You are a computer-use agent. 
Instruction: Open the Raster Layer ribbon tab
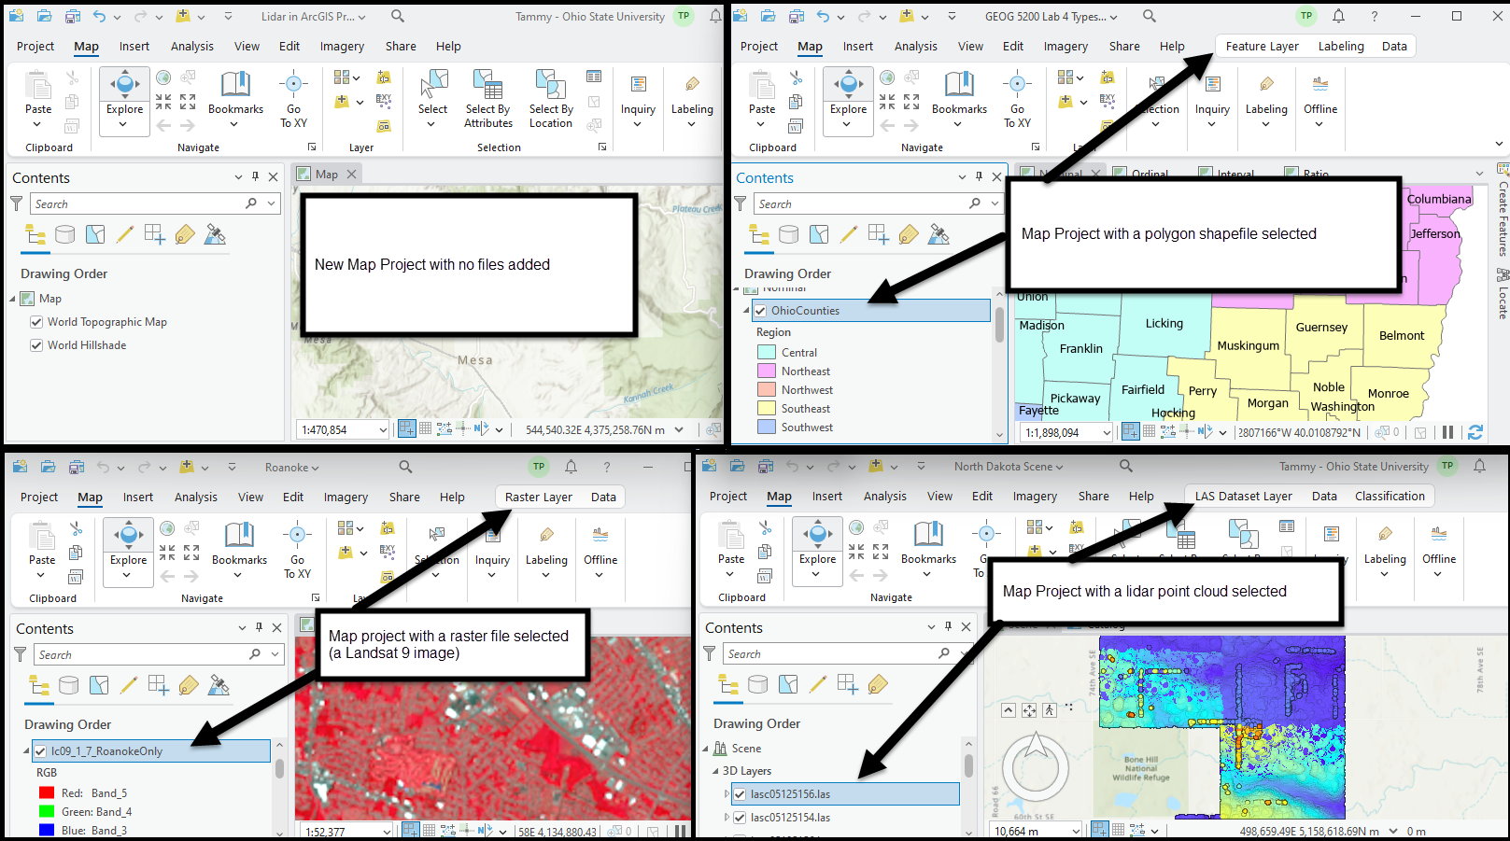click(x=538, y=498)
